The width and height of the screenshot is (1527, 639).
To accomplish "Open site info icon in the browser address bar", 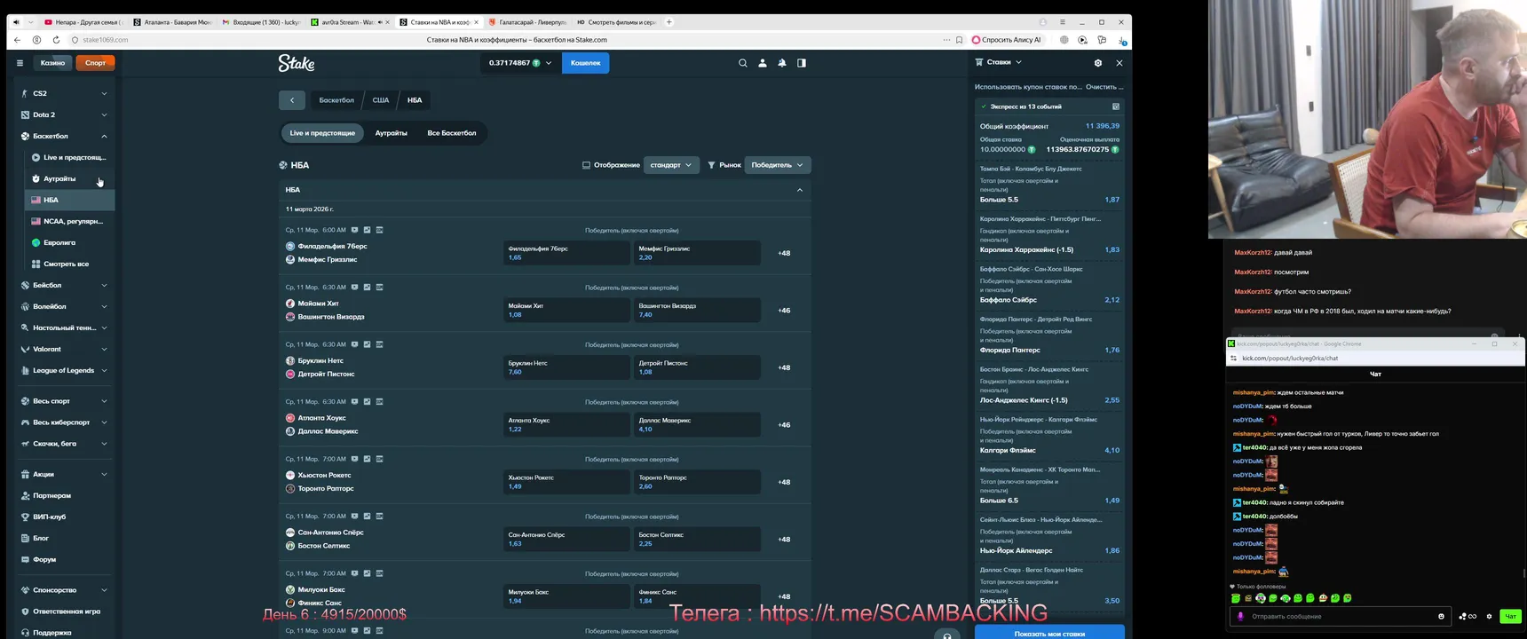I will (75, 40).
